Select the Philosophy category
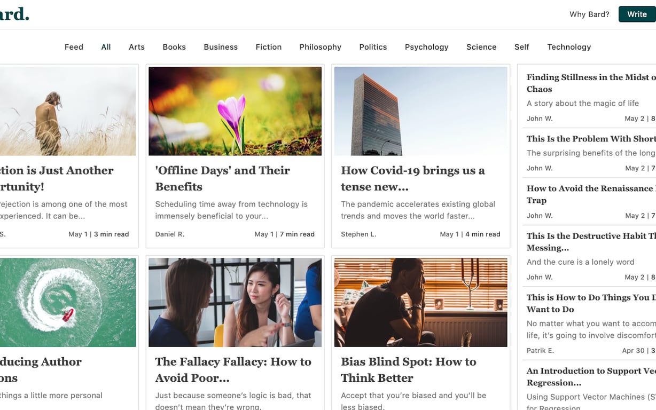Viewport: 656px width, 410px height. point(321,47)
